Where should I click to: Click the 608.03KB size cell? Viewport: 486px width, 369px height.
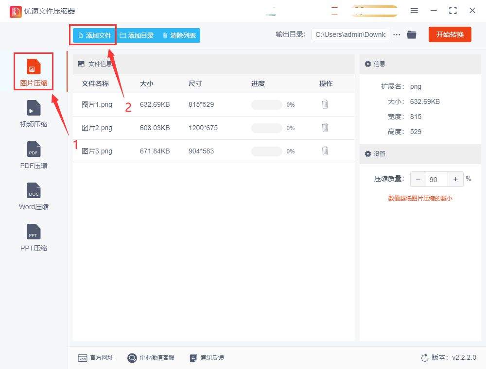tap(155, 128)
